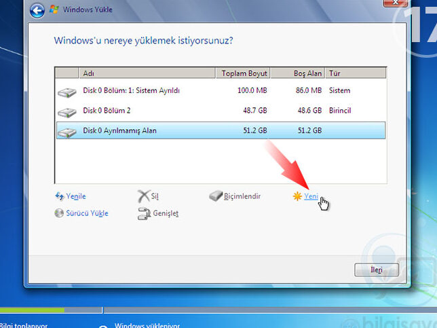The image size is (437, 328).
Task: Click the Windows'u nereye yüklemek istiyorsunuz heading
Action: 144,41
